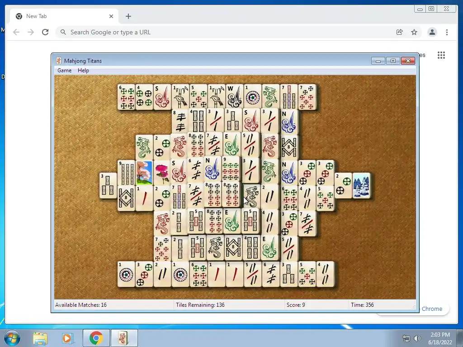This screenshot has height=347, width=463.
Task: Select the 9 of bamboo tile
Action: pyautogui.click(x=126, y=173)
